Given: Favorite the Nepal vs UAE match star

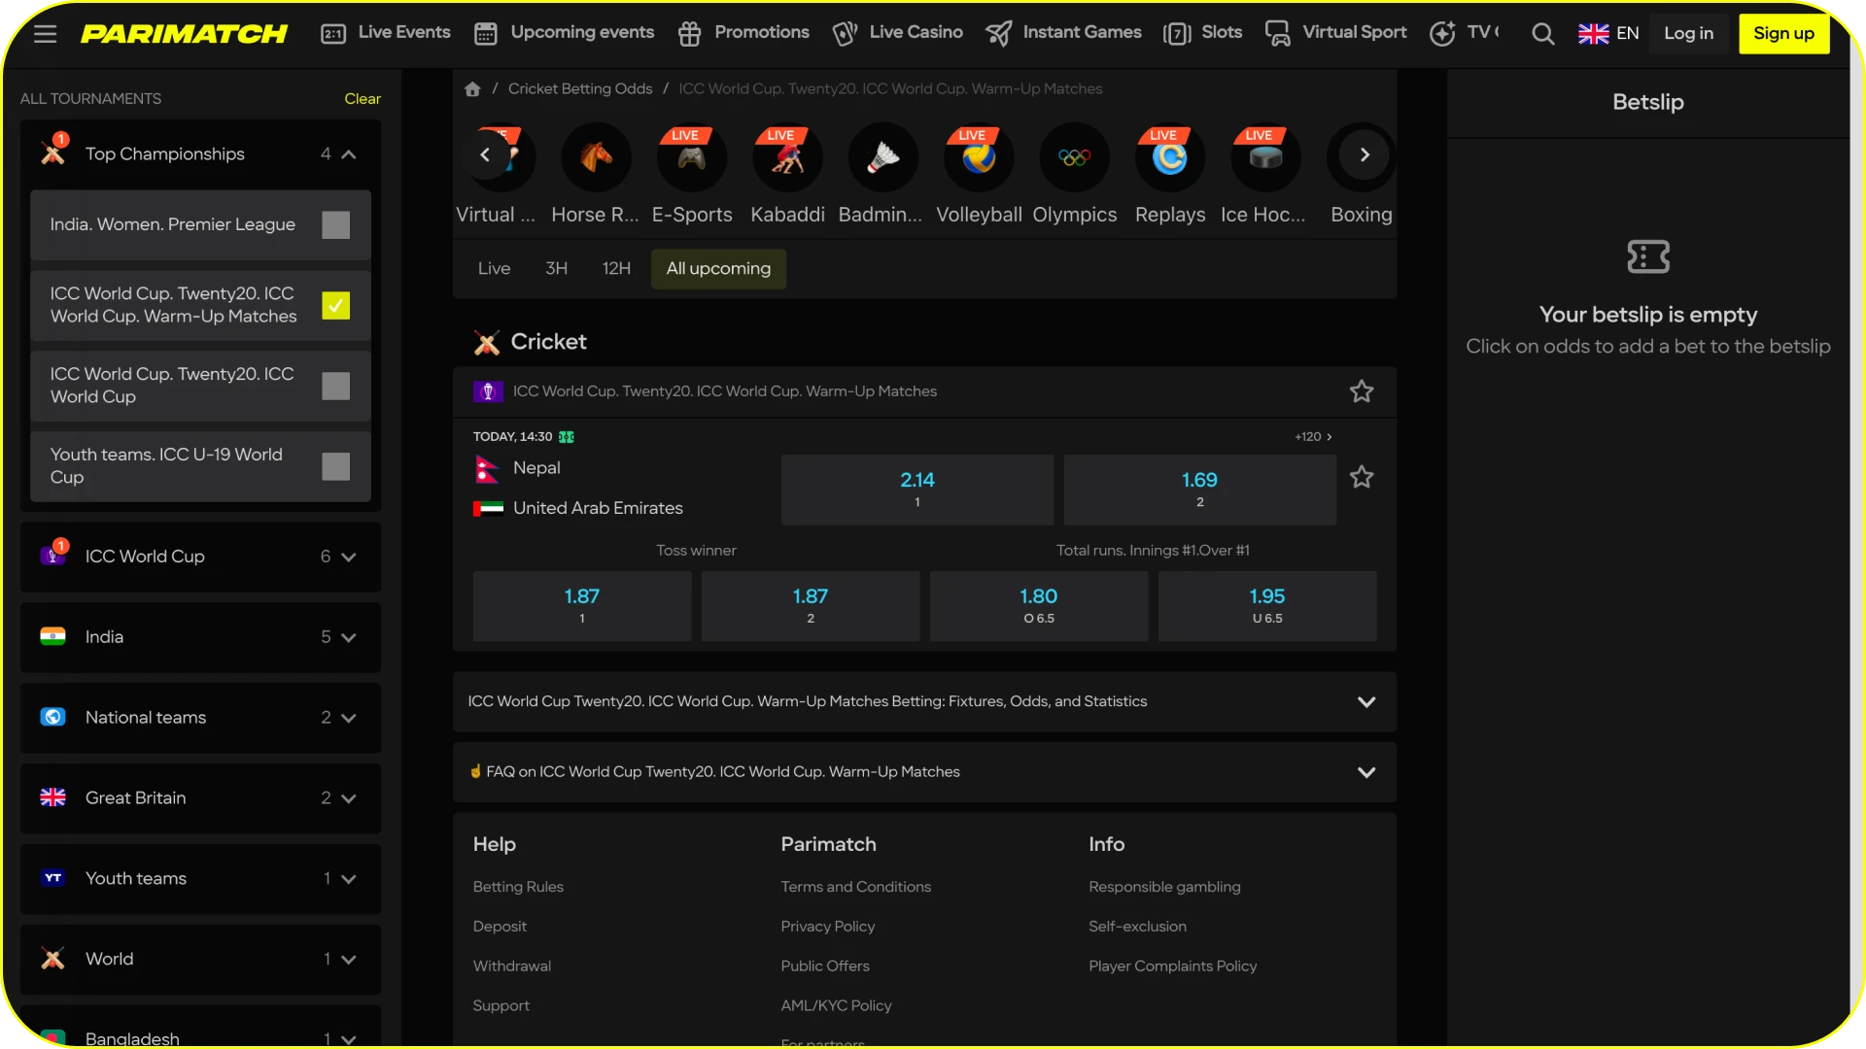Looking at the screenshot, I should click(1362, 477).
